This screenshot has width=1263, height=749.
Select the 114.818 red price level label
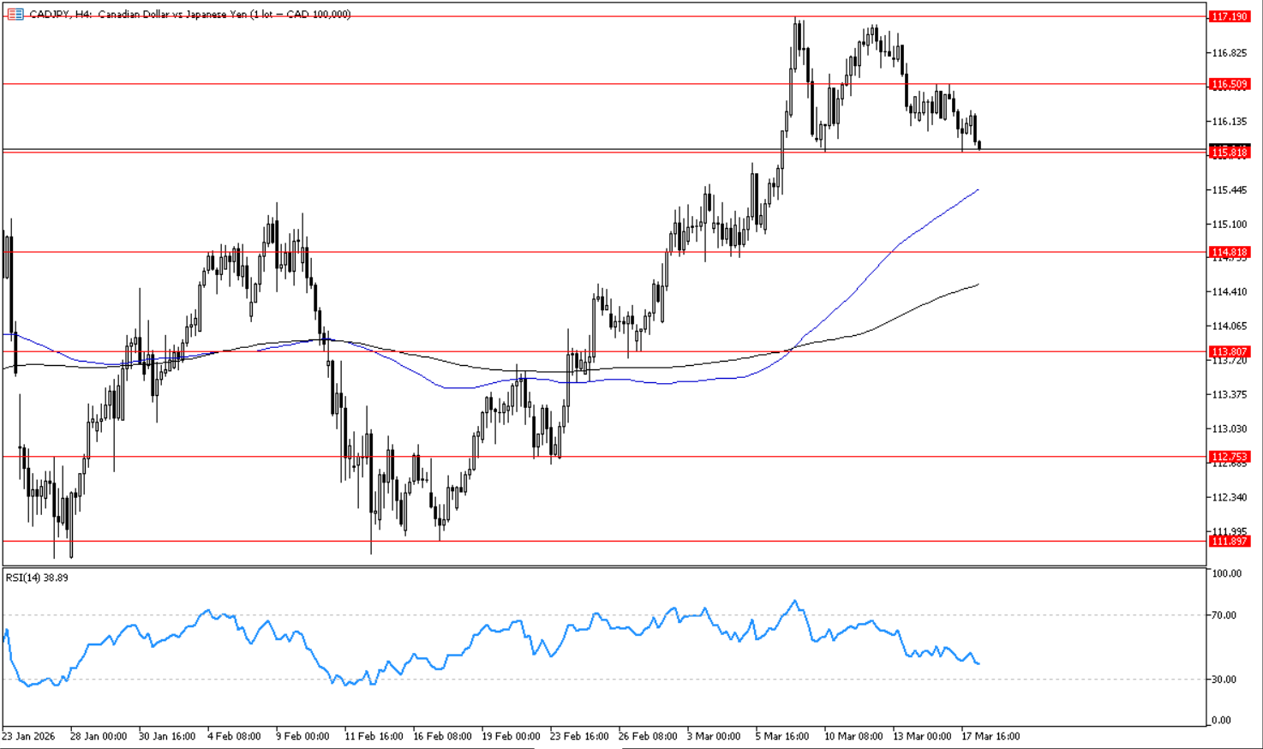point(1229,252)
